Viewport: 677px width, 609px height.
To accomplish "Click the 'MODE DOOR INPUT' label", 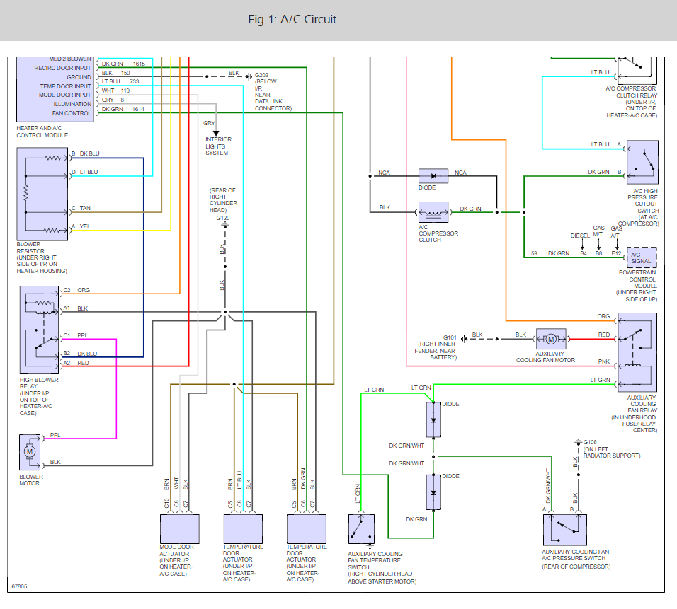I will tap(64, 95).
